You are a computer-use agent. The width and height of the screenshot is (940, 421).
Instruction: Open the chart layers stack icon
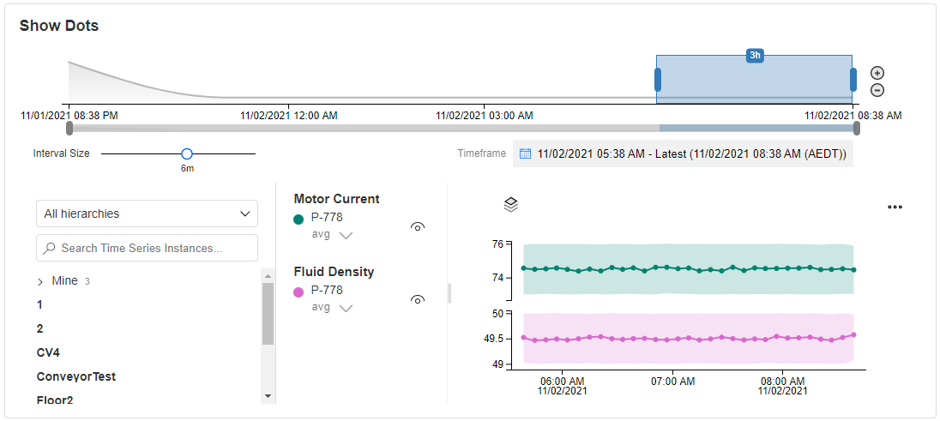pyautogui.click(x=511, y=205)
